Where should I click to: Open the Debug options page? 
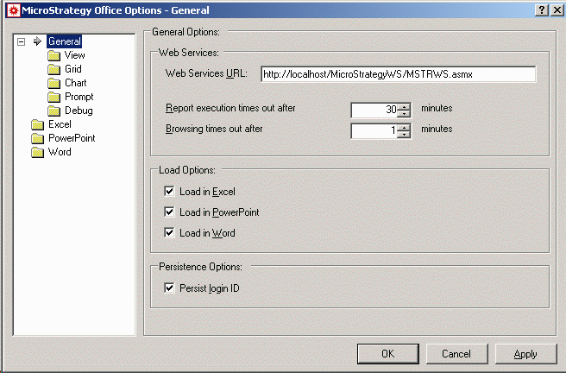coord(79,111)
